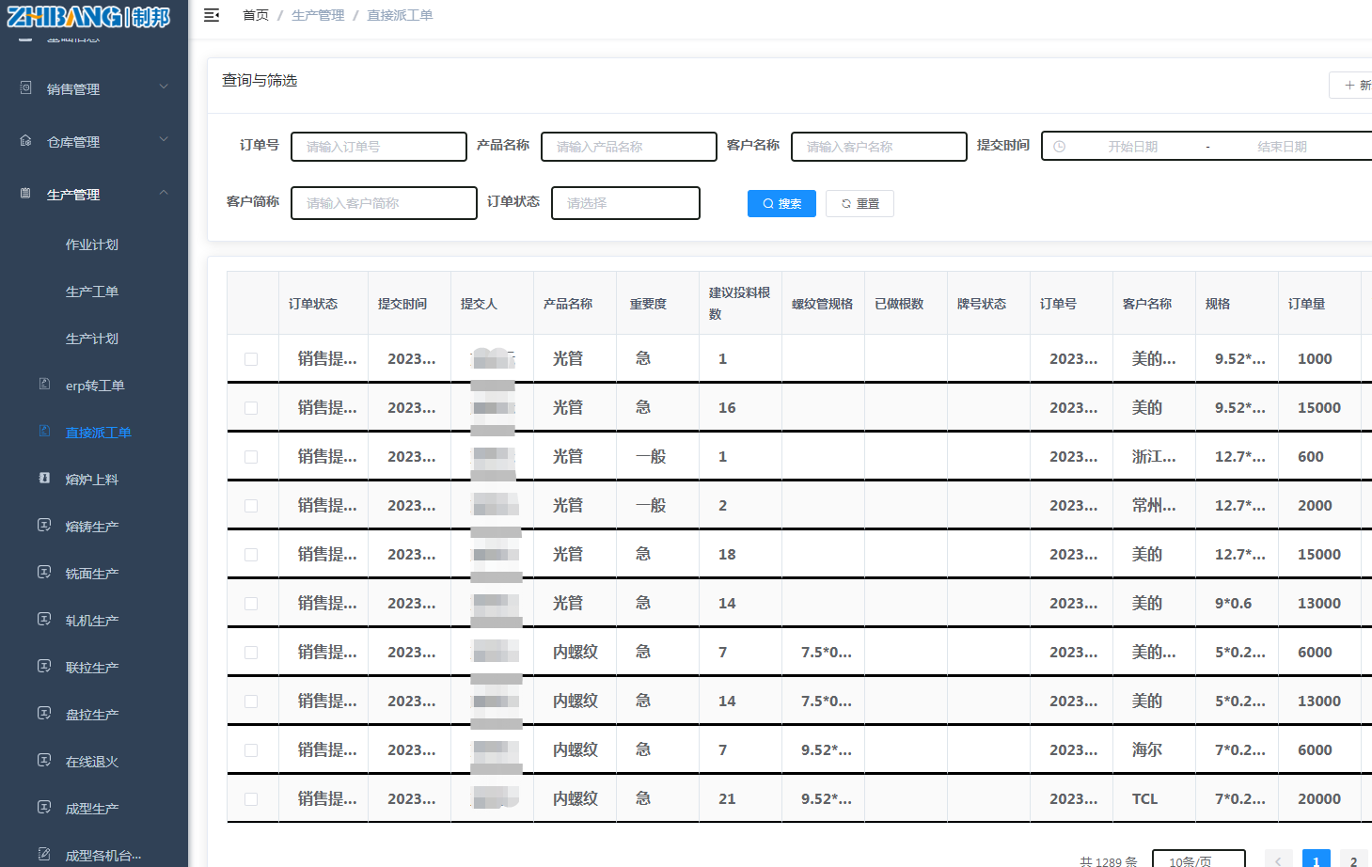
Task: Click the 熔炉上料 menu icon
Action: pos(44,479)
